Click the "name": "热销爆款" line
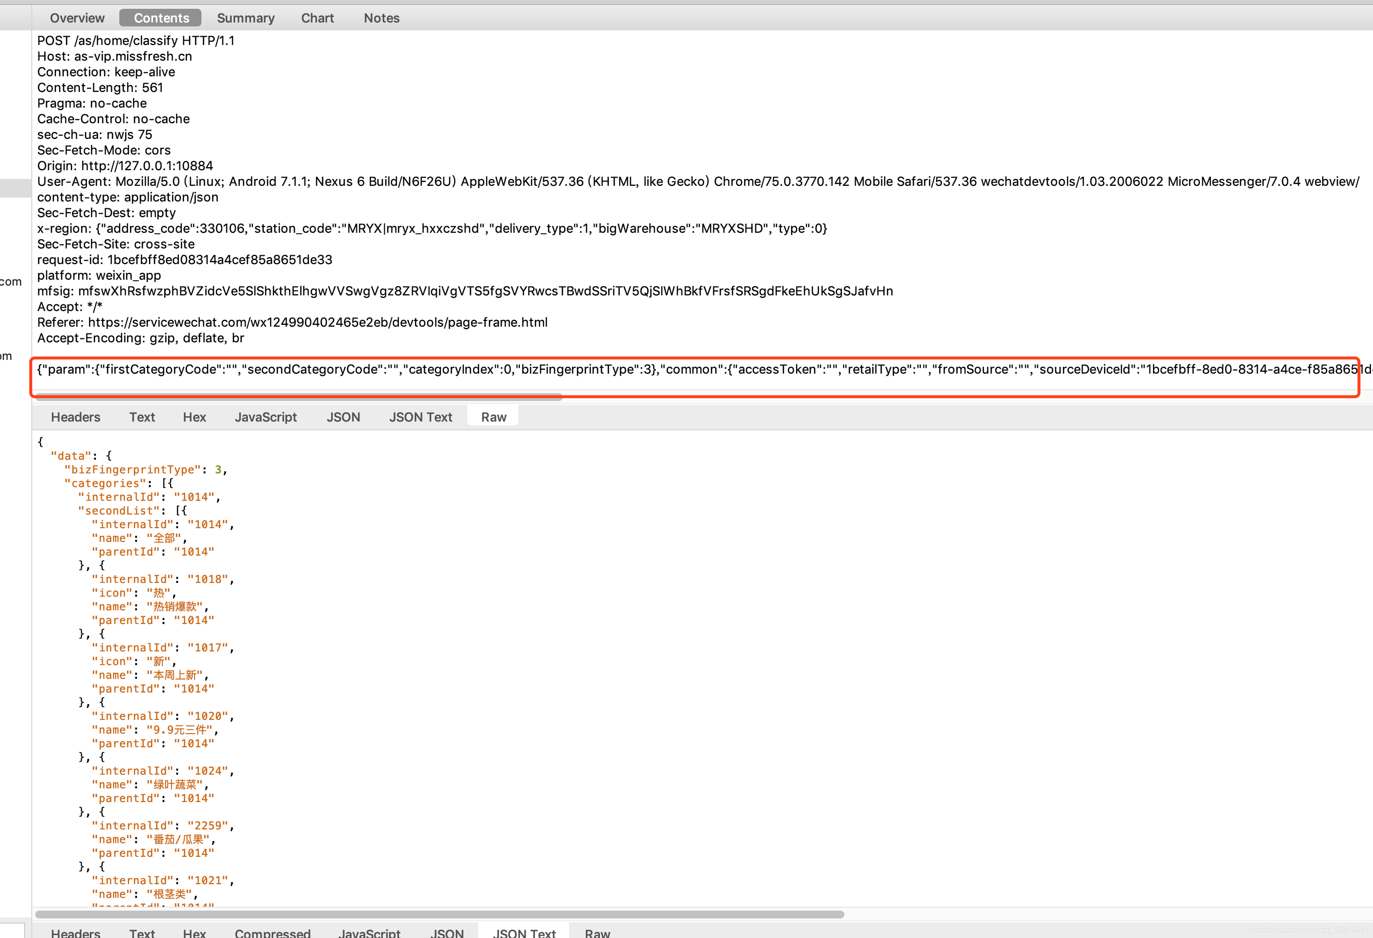Viewport: 1373px width, 938px height. 150,606
